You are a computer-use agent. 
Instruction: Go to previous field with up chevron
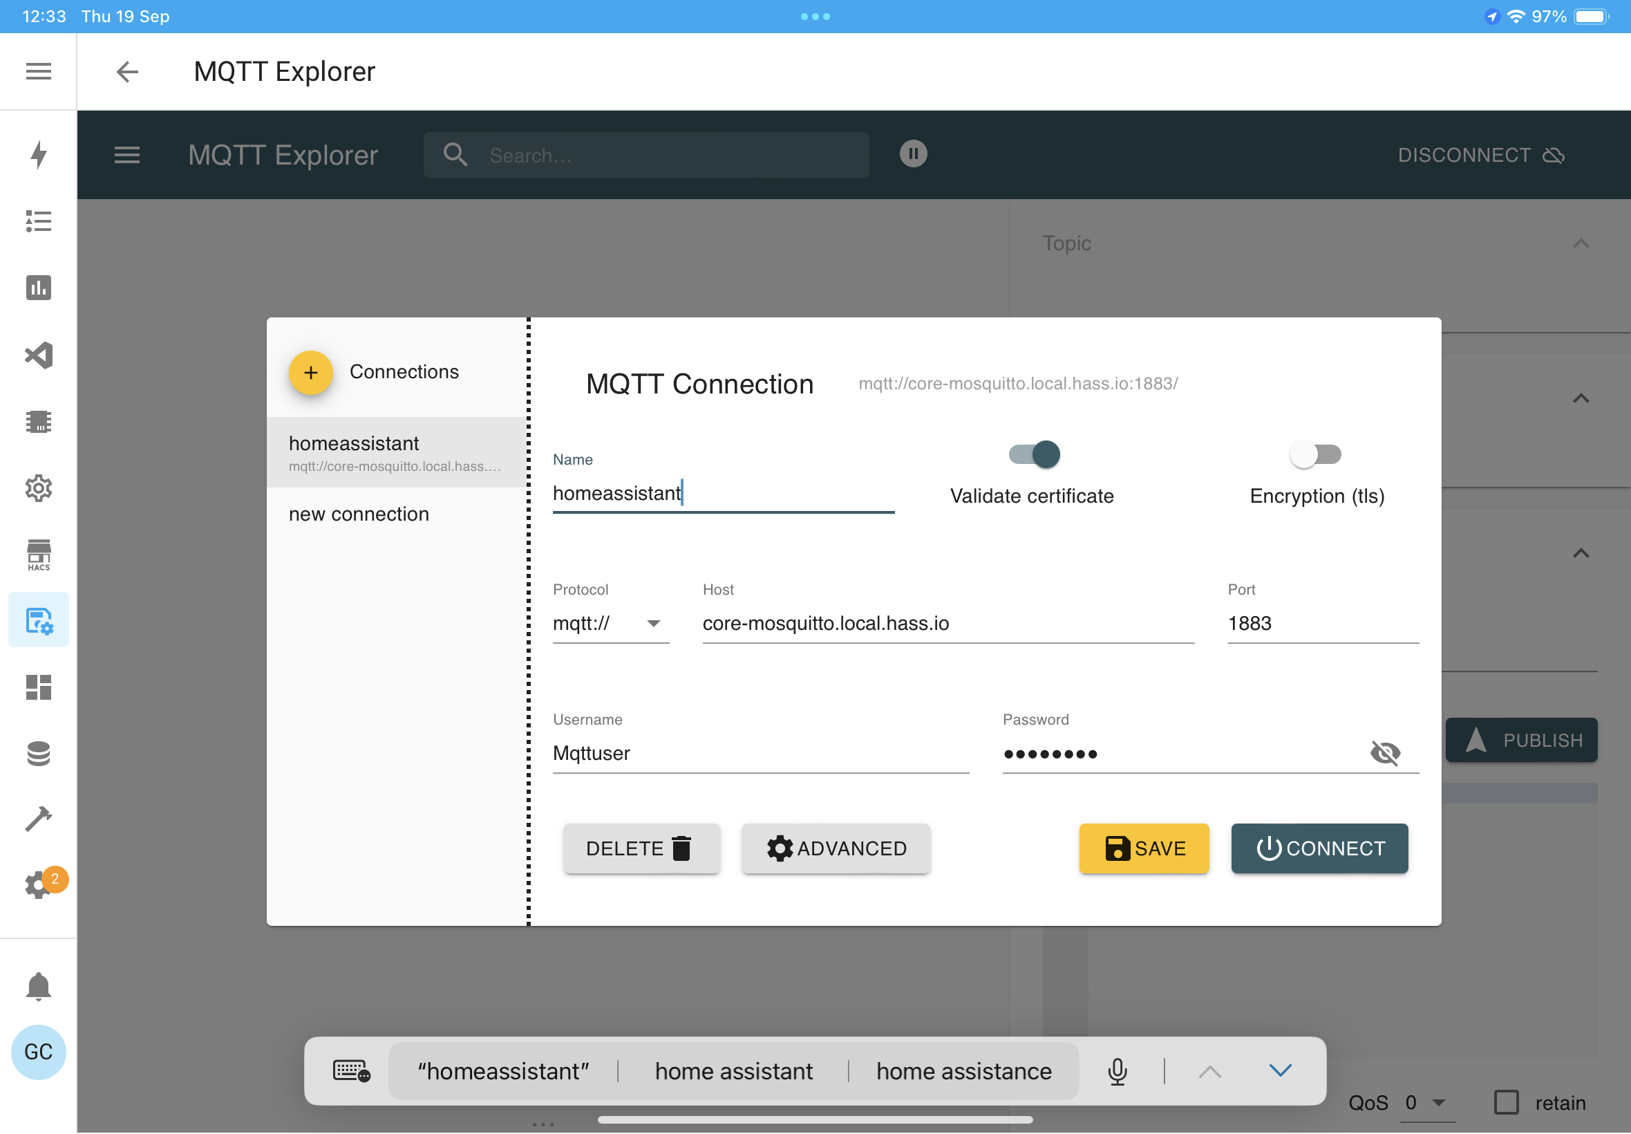pos(1210,1072)
